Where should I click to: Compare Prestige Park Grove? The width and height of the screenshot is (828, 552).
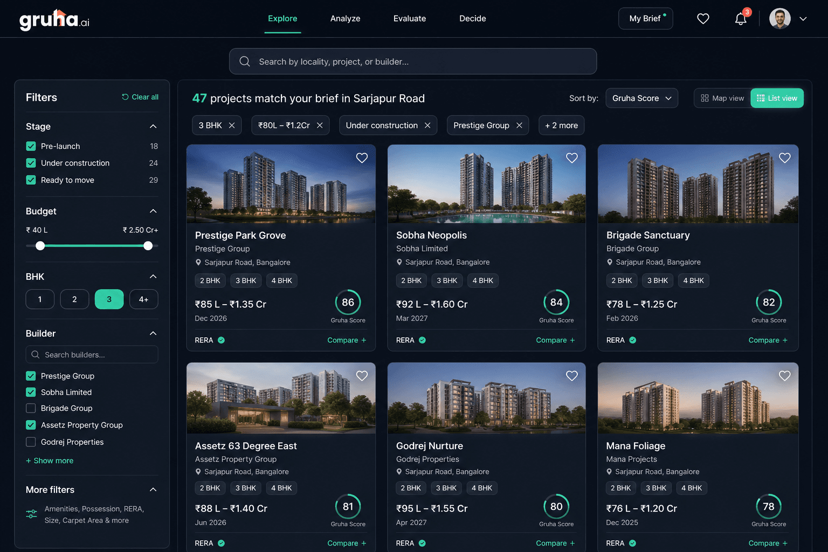(x=347, y=340)
